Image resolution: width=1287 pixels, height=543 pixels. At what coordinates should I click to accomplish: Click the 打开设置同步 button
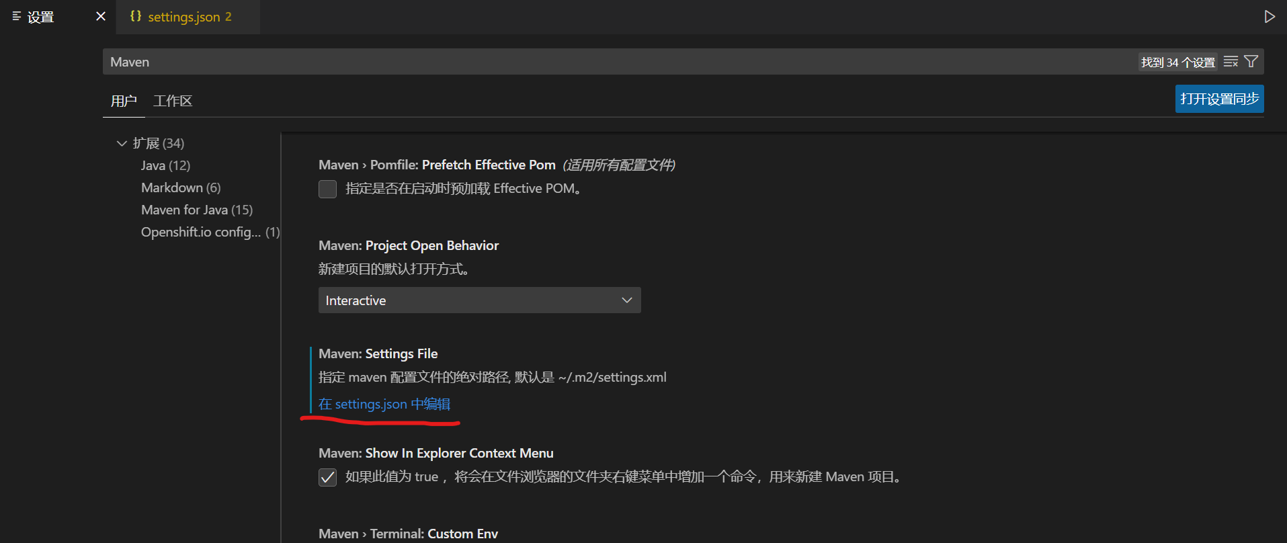1219,99
